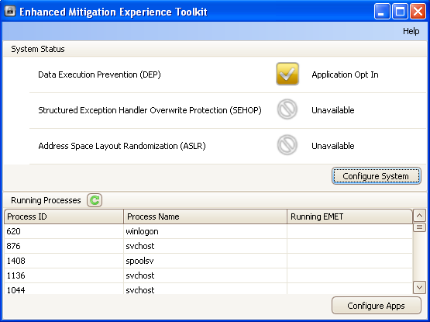Click the yellow DEP checkmark status icon

(287, 74)
